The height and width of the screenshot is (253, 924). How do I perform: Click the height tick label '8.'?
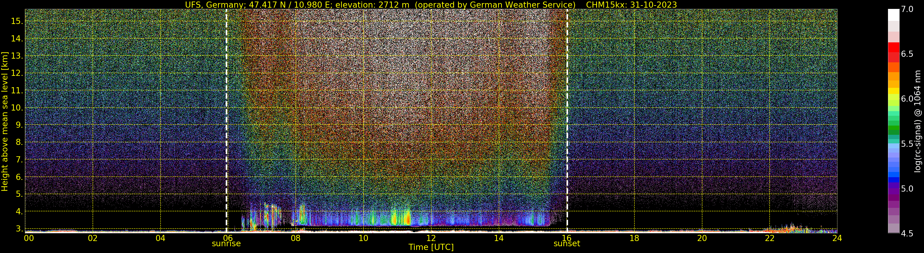point(19,142)
